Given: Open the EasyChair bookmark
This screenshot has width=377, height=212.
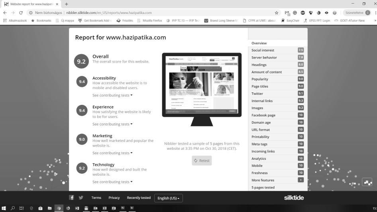Looking at the screenshot, I should 290,21.
